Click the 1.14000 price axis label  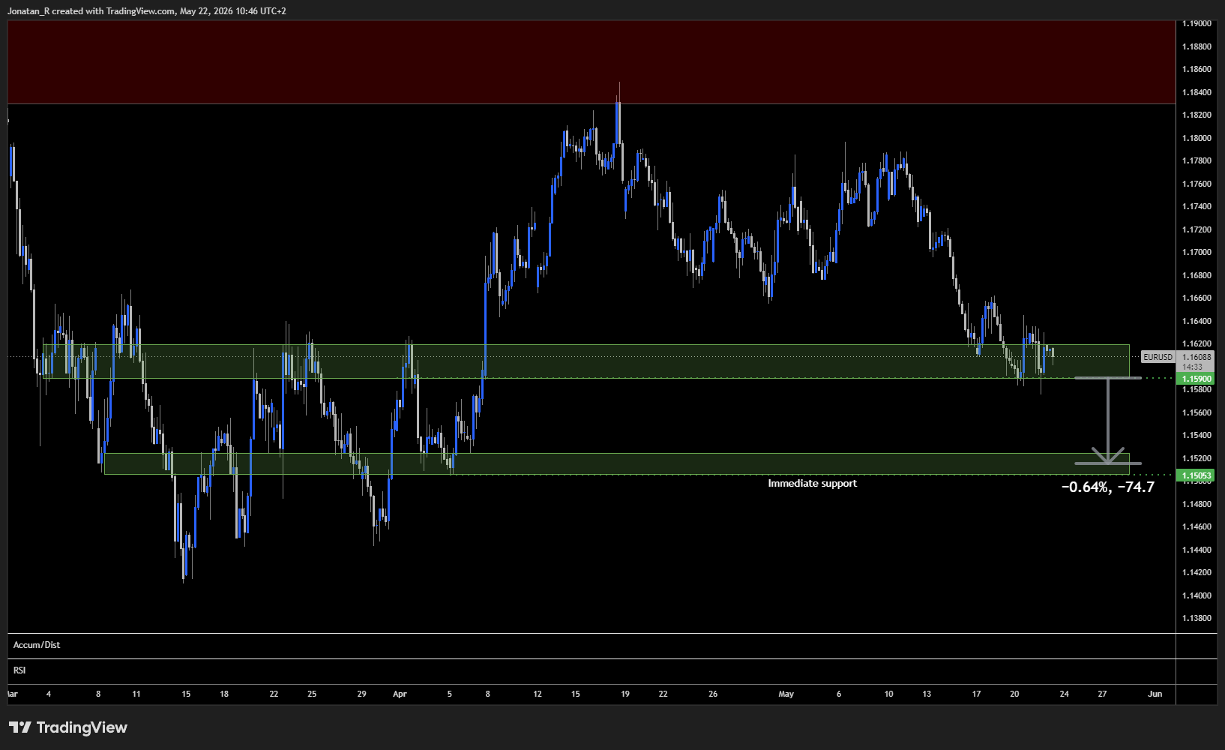[x=1197, y=595]
